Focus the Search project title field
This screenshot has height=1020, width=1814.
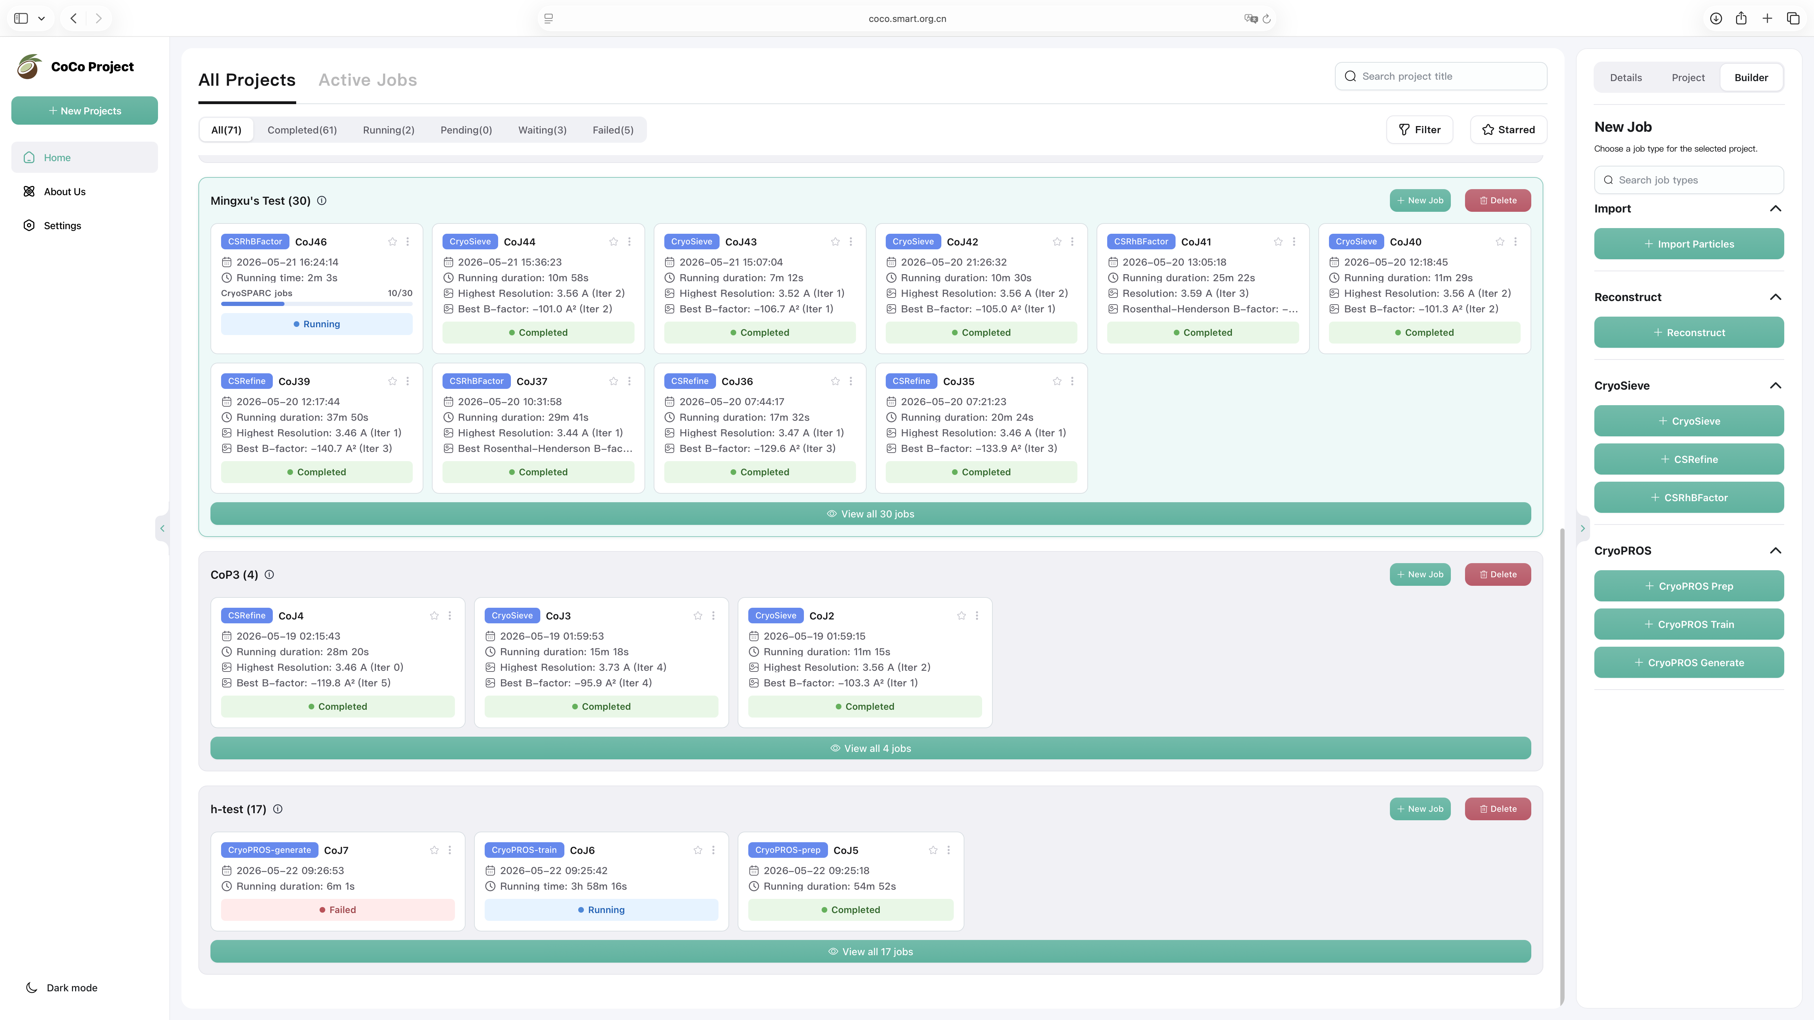1441,76
